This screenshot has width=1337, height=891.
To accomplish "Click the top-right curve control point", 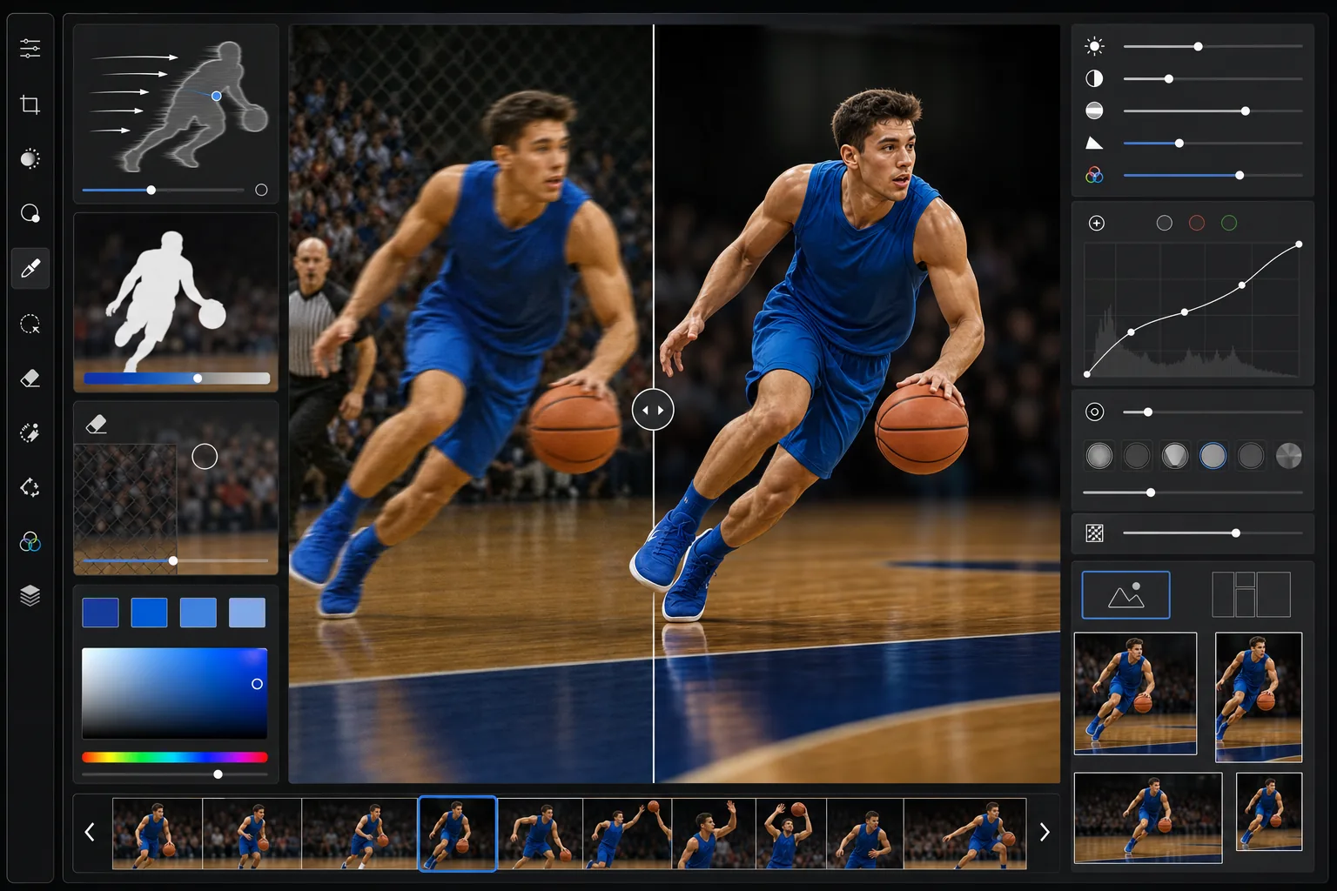I will [x=1299, y=245].
